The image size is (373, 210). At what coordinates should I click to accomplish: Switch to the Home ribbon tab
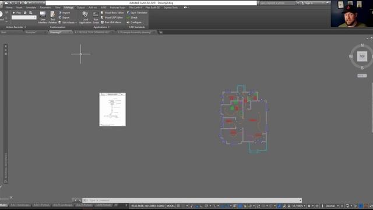(x=9, y=8)
